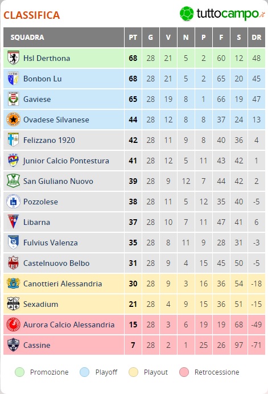
Task: Click the Cassine team crest
Action: click(13, 345)
